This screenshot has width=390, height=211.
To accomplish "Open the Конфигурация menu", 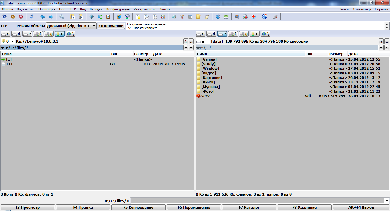I will (118, 9).
